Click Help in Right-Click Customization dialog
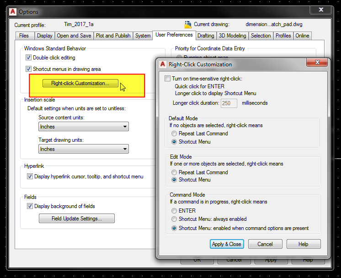Image resolution: width=341 pixels, height=278 pixels. (304, 244)
